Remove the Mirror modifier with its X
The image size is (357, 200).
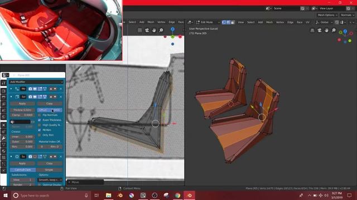pyautogui.click(x=61, y=89)
